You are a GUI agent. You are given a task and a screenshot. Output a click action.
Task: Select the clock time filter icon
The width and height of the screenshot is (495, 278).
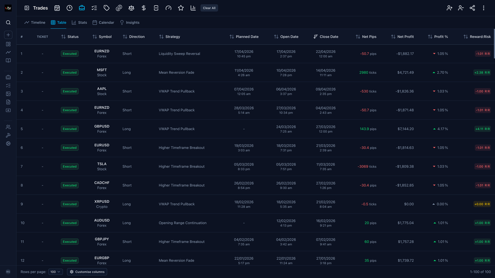click(69, 8)
